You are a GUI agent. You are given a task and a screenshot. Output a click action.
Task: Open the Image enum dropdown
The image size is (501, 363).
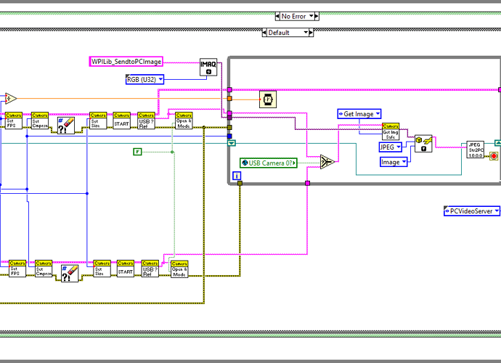click(394, 162)
